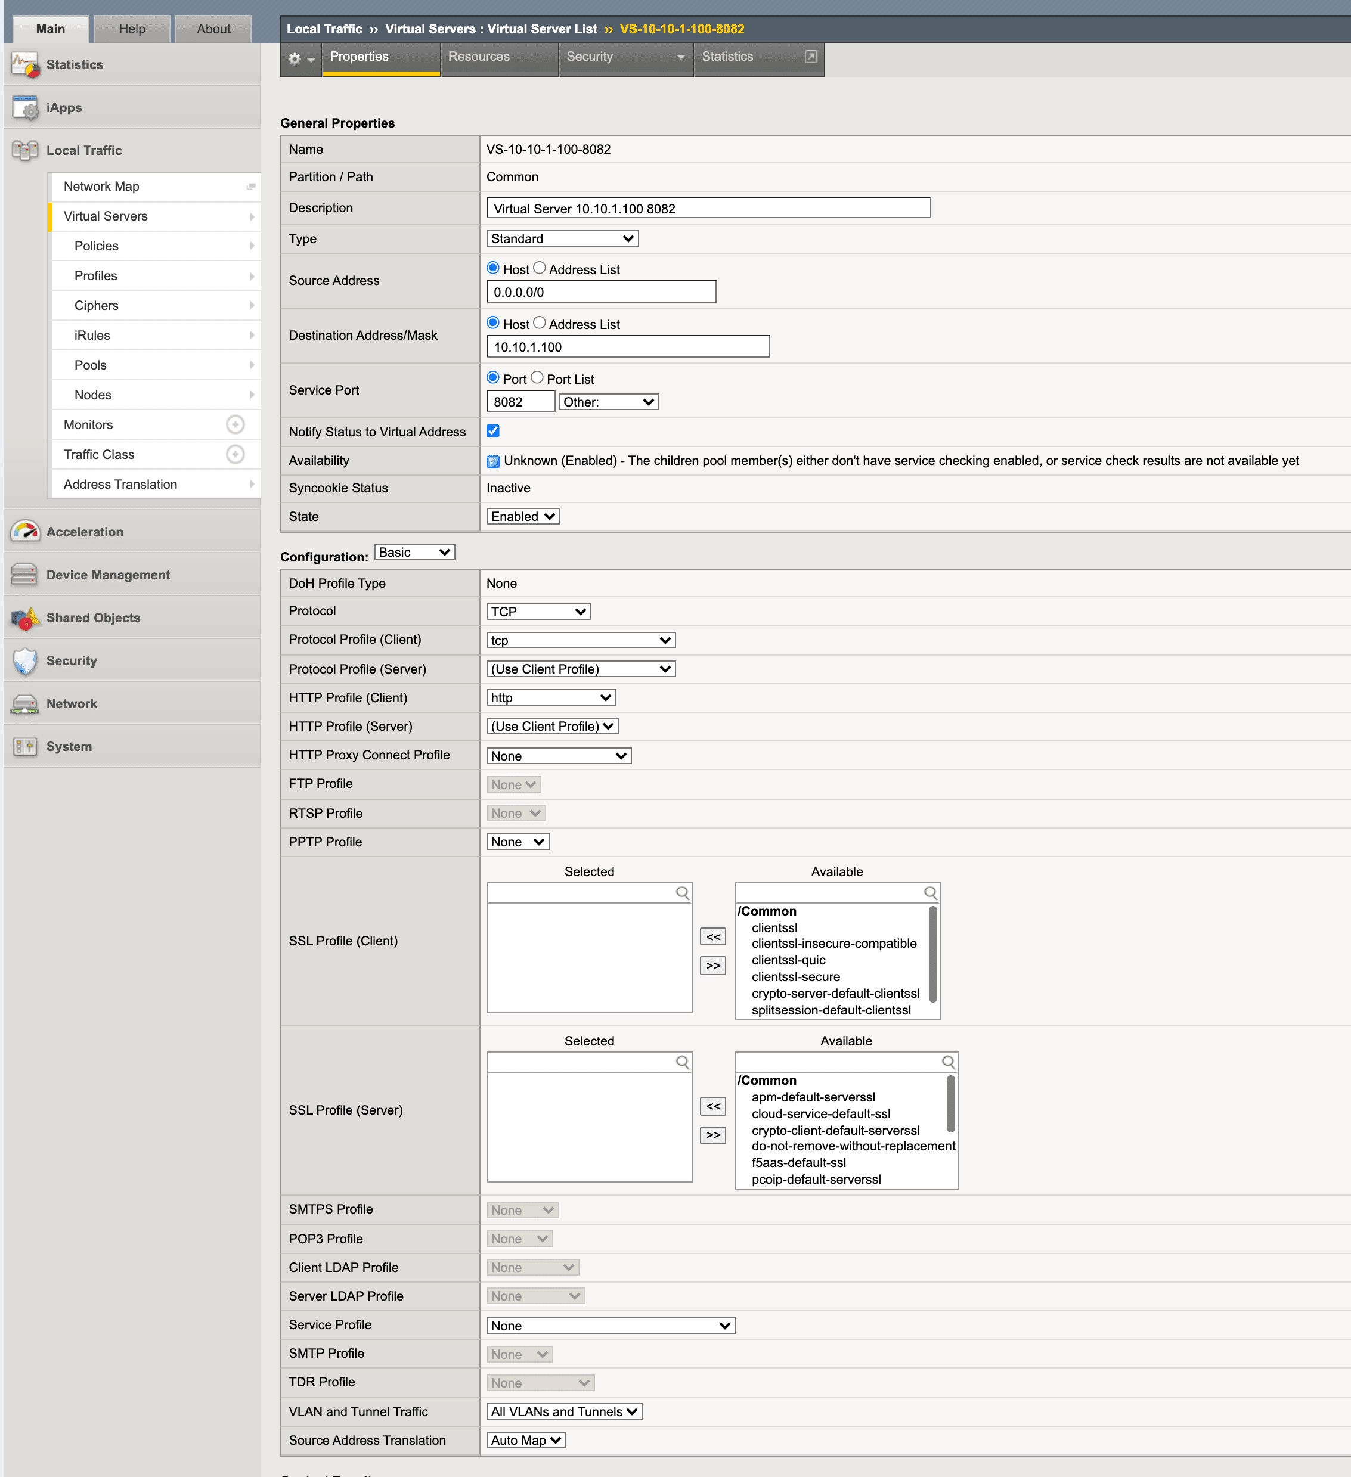The height and width of the screenshot is (1477, 1351).
Task: Open the gear settings menu icon
Action: tap(300, 58)
